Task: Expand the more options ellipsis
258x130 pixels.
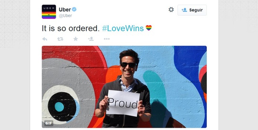Action: pos(107,39)
